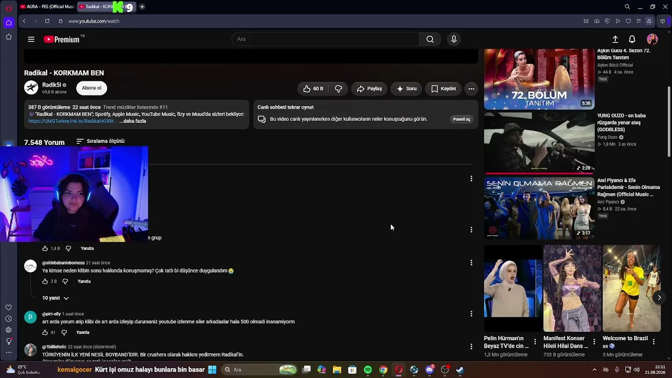The image size is (672, 378).
Task: Open the Pelin Hürman'ın Beyaz TV short
Action: point(513,288)
